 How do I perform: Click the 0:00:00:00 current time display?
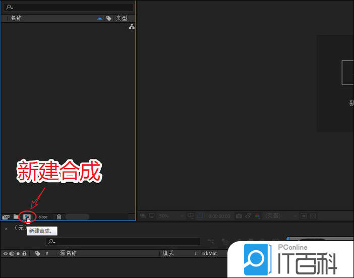coord(219,216)
